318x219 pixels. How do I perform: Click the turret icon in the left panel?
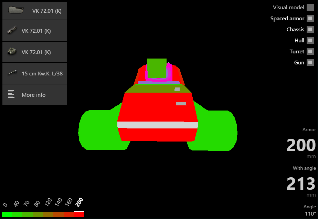[x=12, y=51]
